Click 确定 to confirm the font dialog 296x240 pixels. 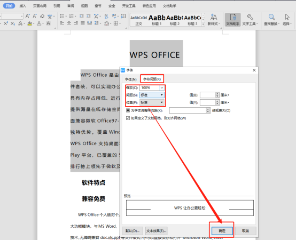click(x=222, y=231)
